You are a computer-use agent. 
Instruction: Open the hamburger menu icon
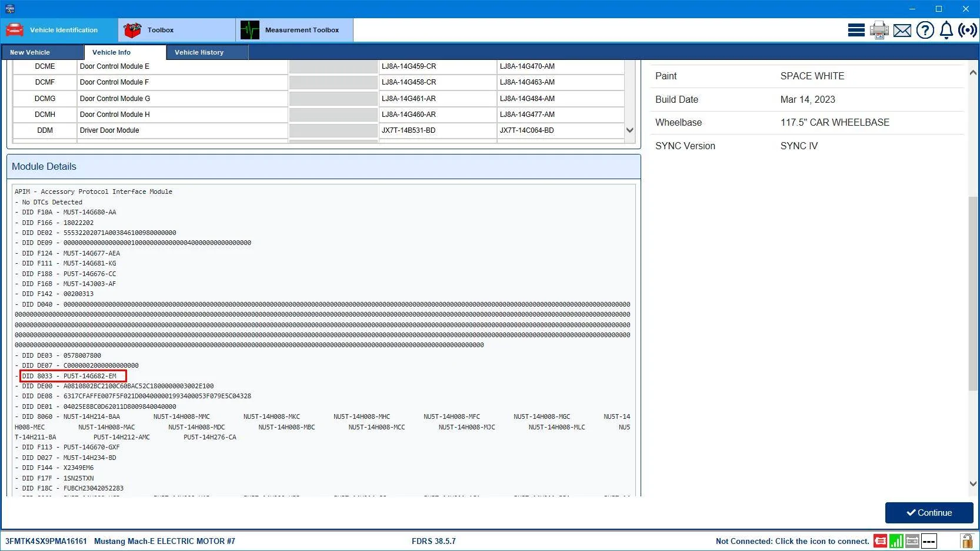point(856,30)
